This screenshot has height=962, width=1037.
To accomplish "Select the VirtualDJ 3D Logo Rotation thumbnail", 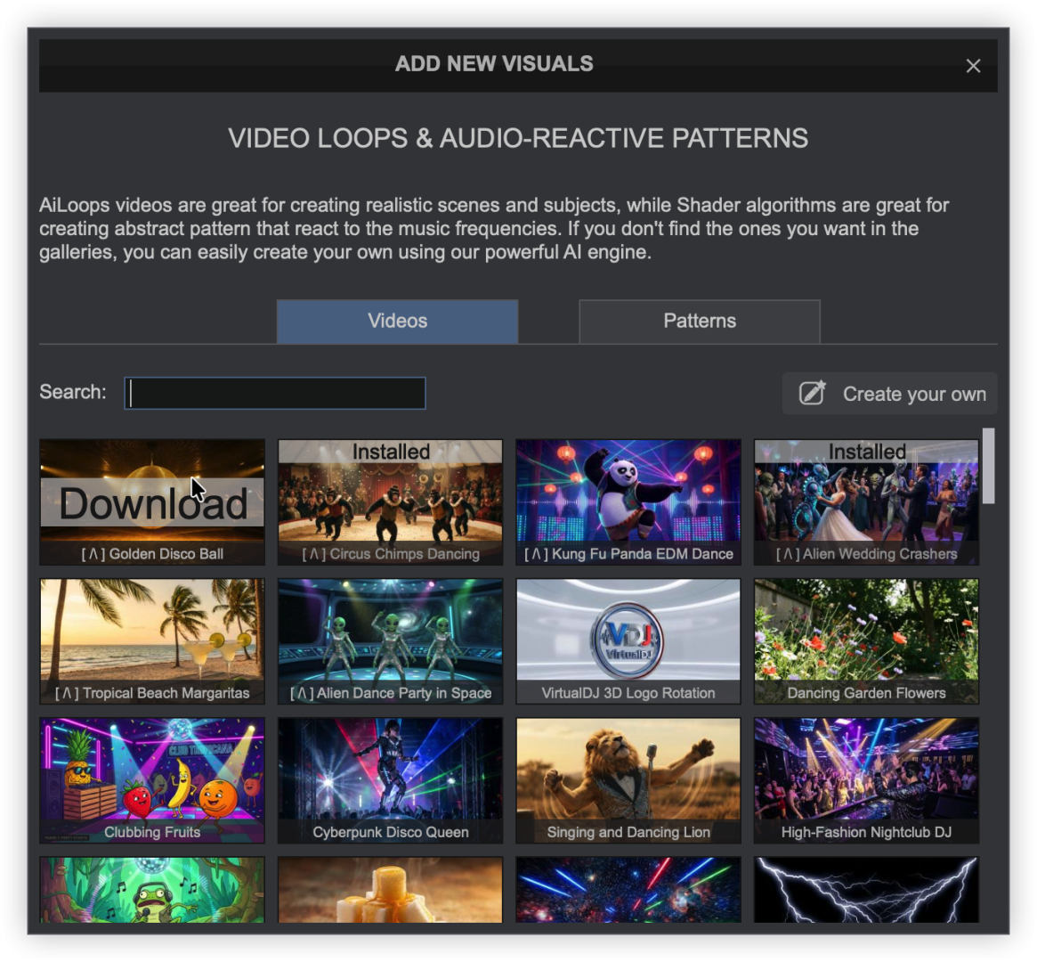I will [x=628, y=641].
